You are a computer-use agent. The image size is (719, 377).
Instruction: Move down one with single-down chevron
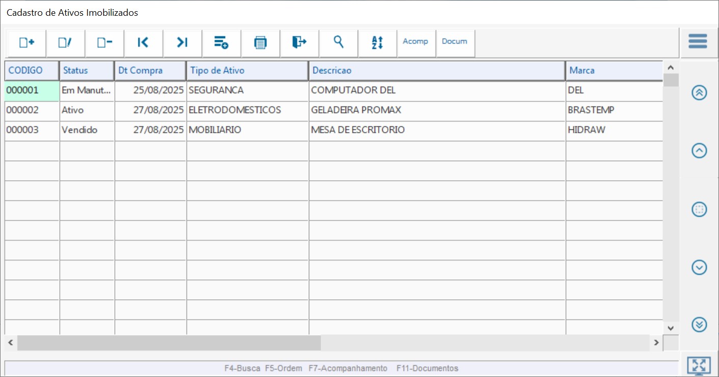[x=699, y=267]
